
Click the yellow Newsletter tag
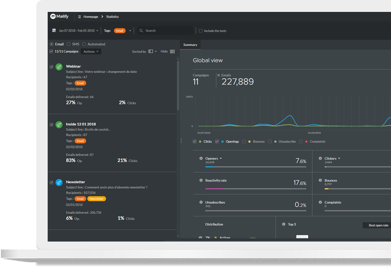coord(97,198)
